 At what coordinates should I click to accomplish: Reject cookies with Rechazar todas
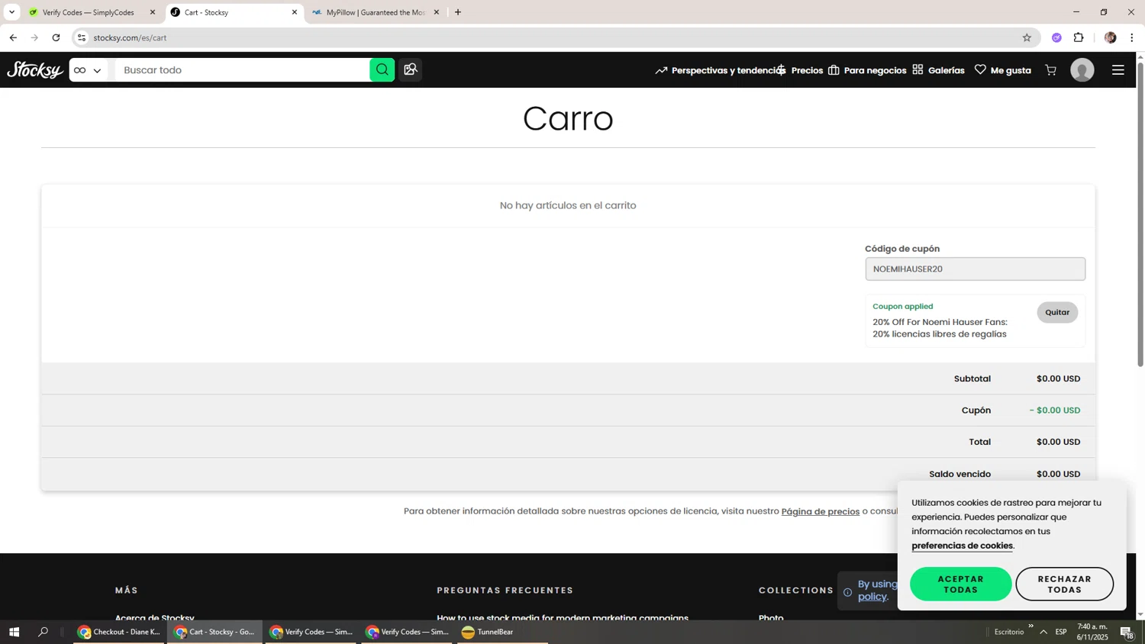(x=1064, y=584)
